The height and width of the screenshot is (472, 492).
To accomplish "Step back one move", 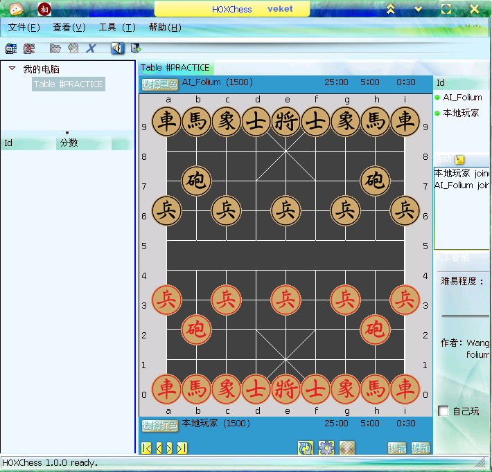I will (159, 448).
